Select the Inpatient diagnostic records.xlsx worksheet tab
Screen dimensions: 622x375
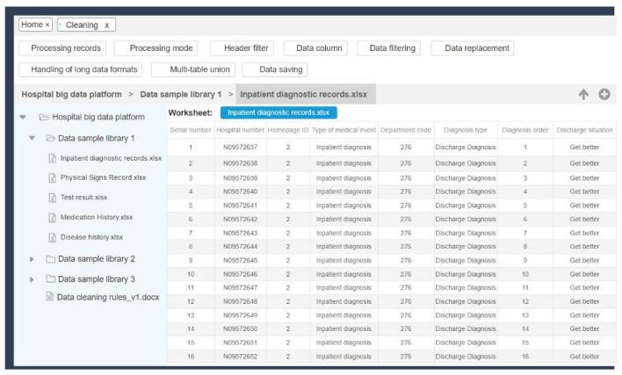[x=277, y=112]
